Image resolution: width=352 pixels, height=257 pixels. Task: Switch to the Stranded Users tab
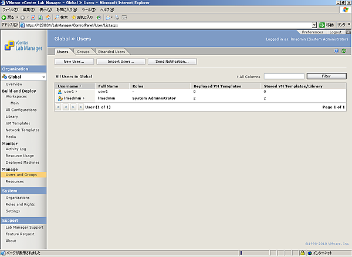pyautogui.click(x=111, y=52)
